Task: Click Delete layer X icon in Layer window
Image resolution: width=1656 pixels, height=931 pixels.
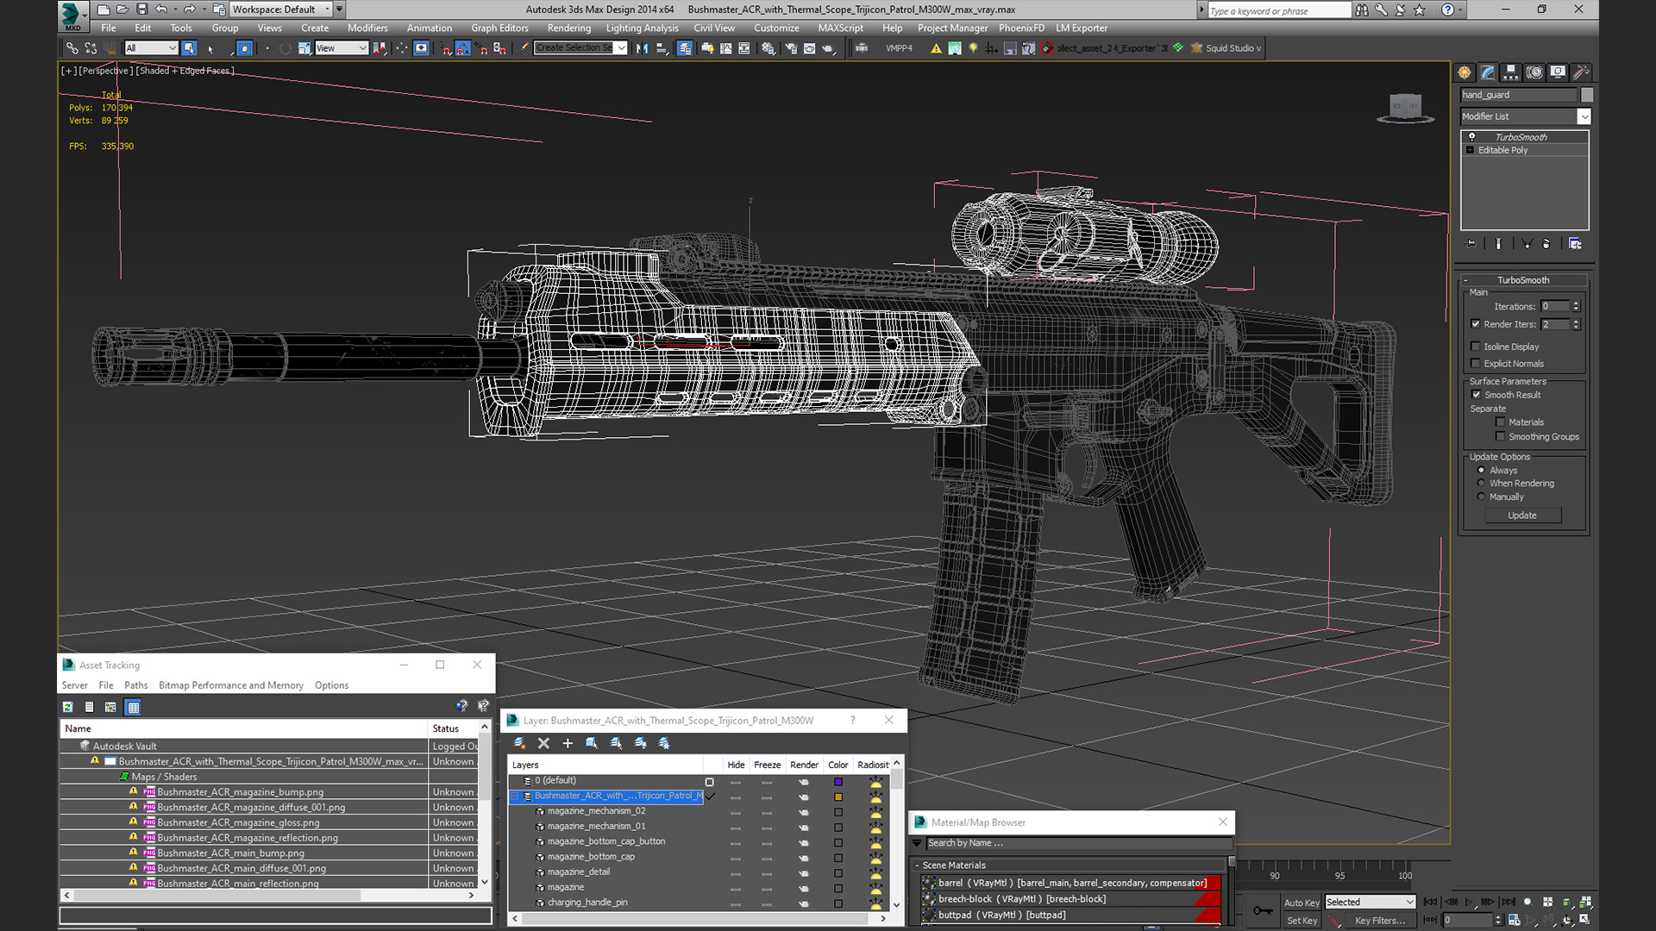Action: (543, 743)
